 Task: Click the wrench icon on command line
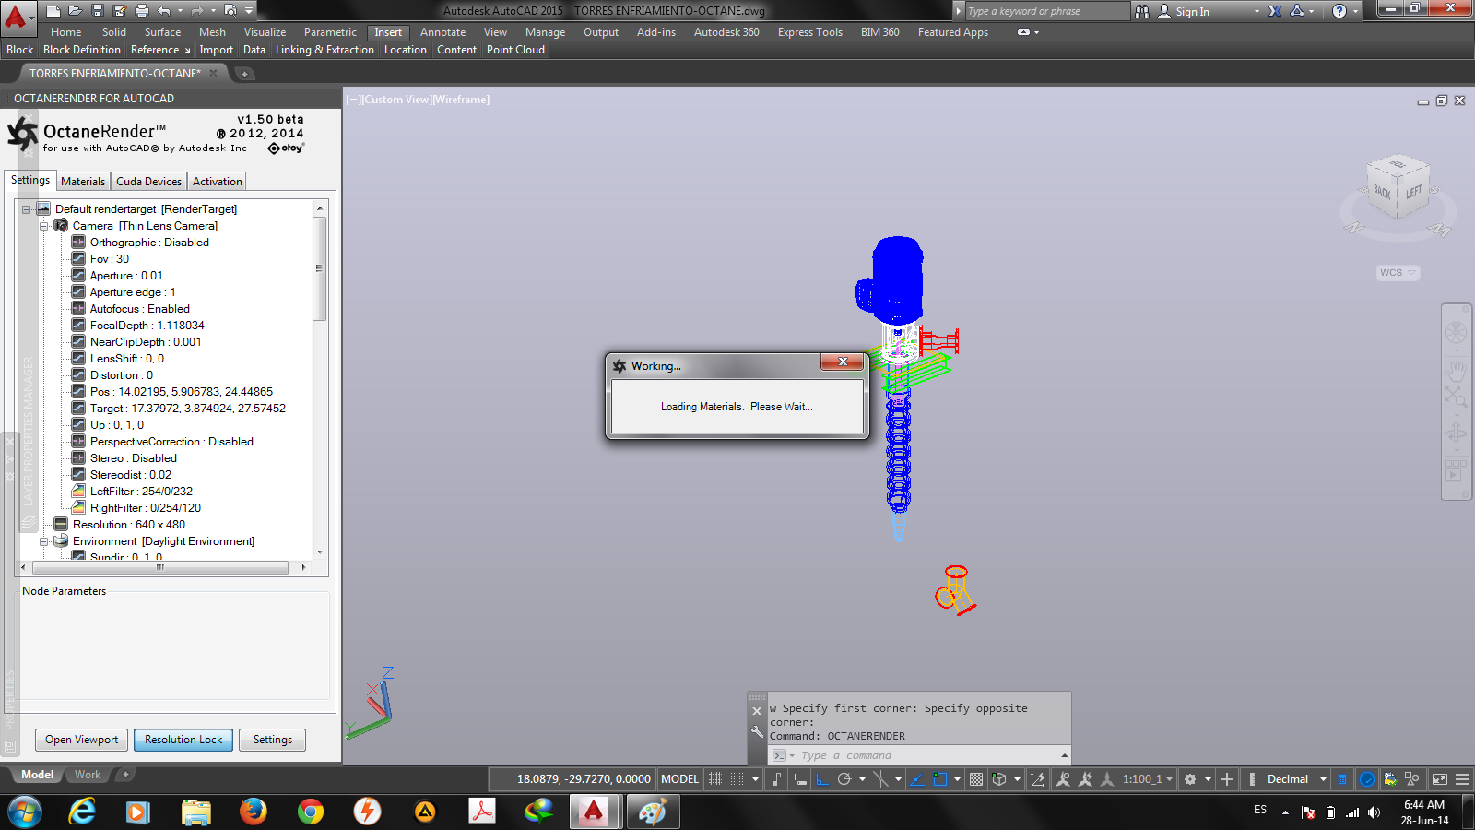click(757, 732)
